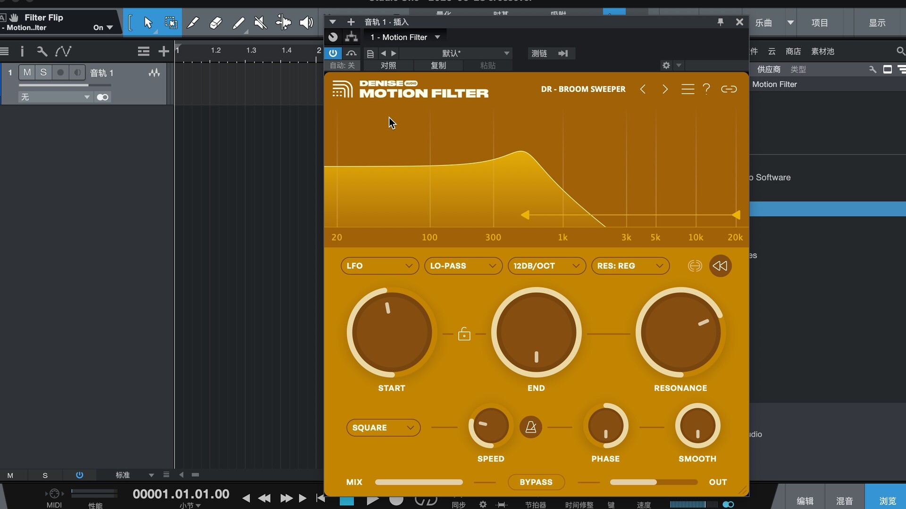
Task: Click the 复制 copy button
Action: click(438, 66)
